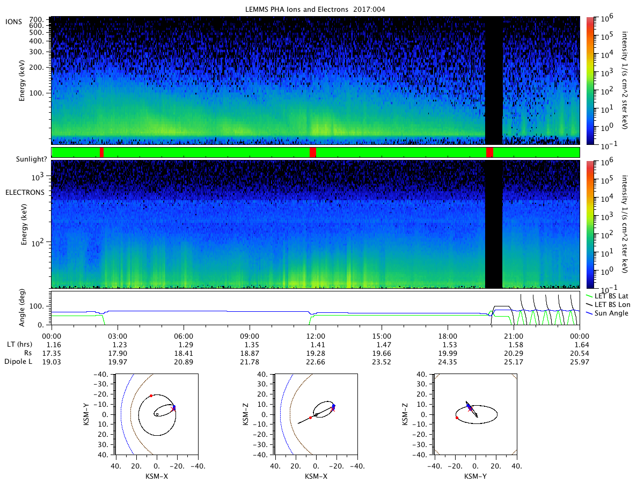Click the black data gap in electrons spectrogram
644x483 pixels.
[x=494, y=224]
